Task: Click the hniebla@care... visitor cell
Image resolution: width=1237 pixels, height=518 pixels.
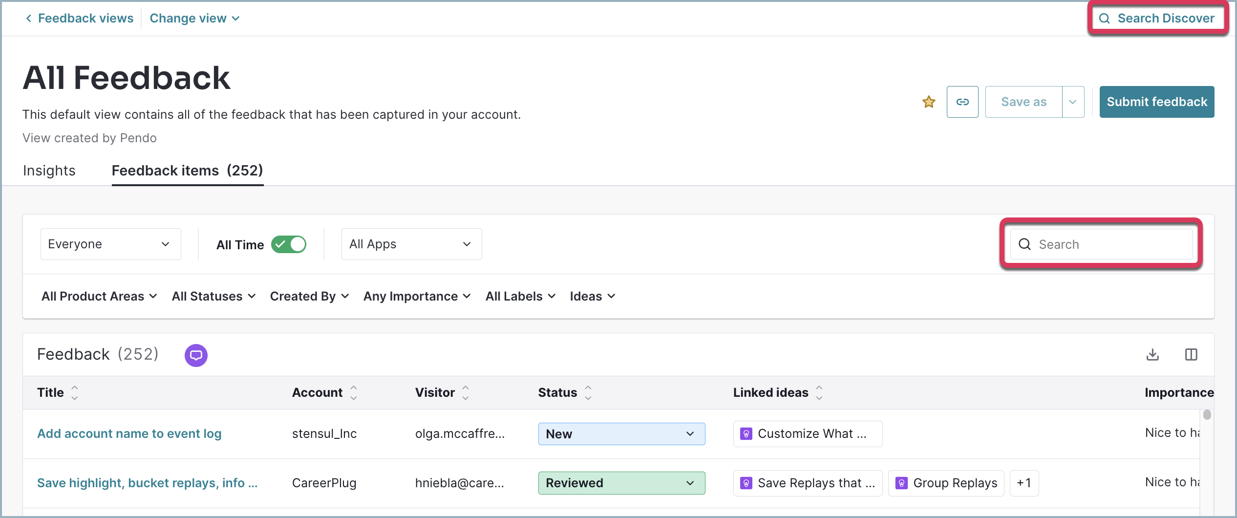Action: [459, 483]
